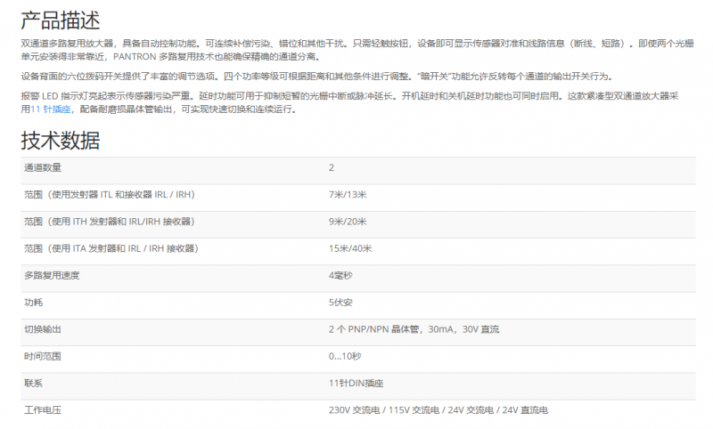
Task: Click the 5伏安 value cell
Action: (x=340, y=303)
